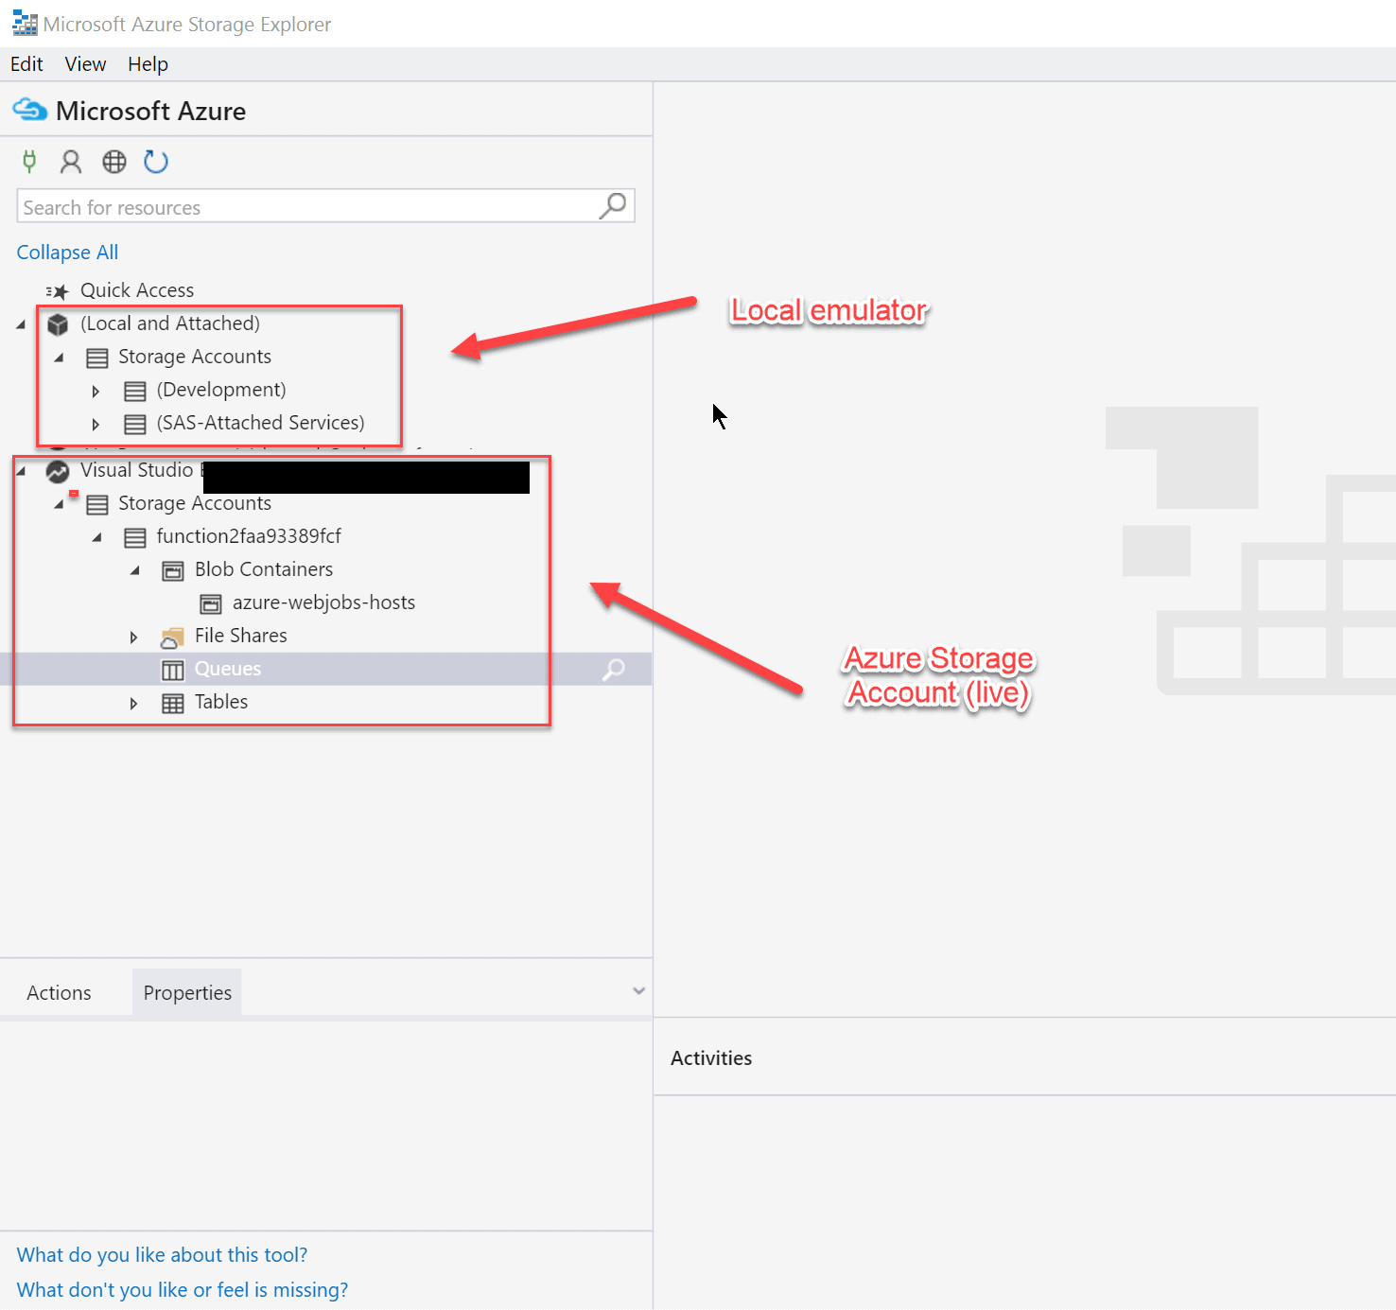Select the Queues tree item label
Viewport: 1396px width, 1310px height.
click(228, 669)
